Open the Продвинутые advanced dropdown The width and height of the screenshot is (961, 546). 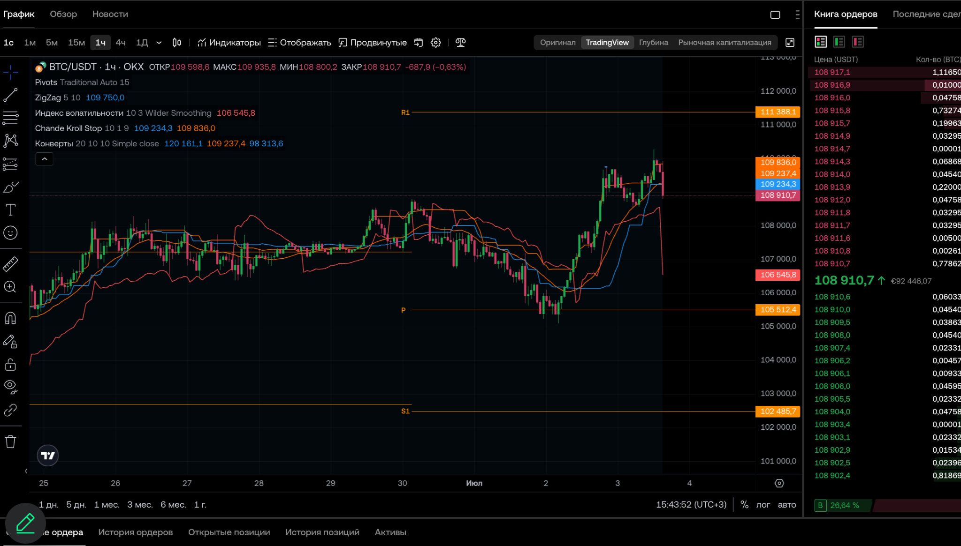(x=373, y=43)
